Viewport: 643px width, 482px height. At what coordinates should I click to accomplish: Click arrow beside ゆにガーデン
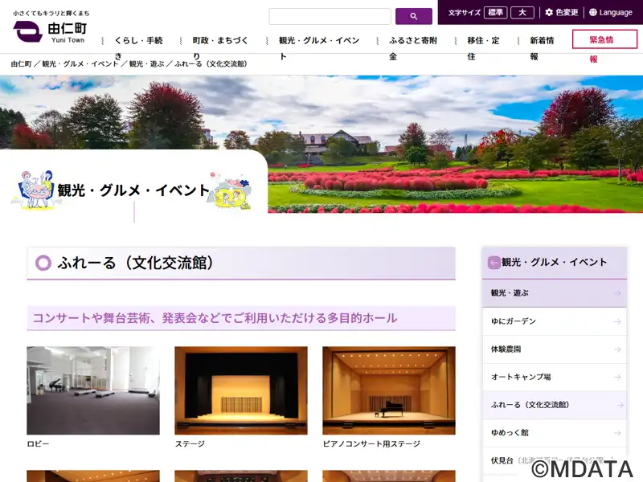pyautogui.click(x=616, y=321)
